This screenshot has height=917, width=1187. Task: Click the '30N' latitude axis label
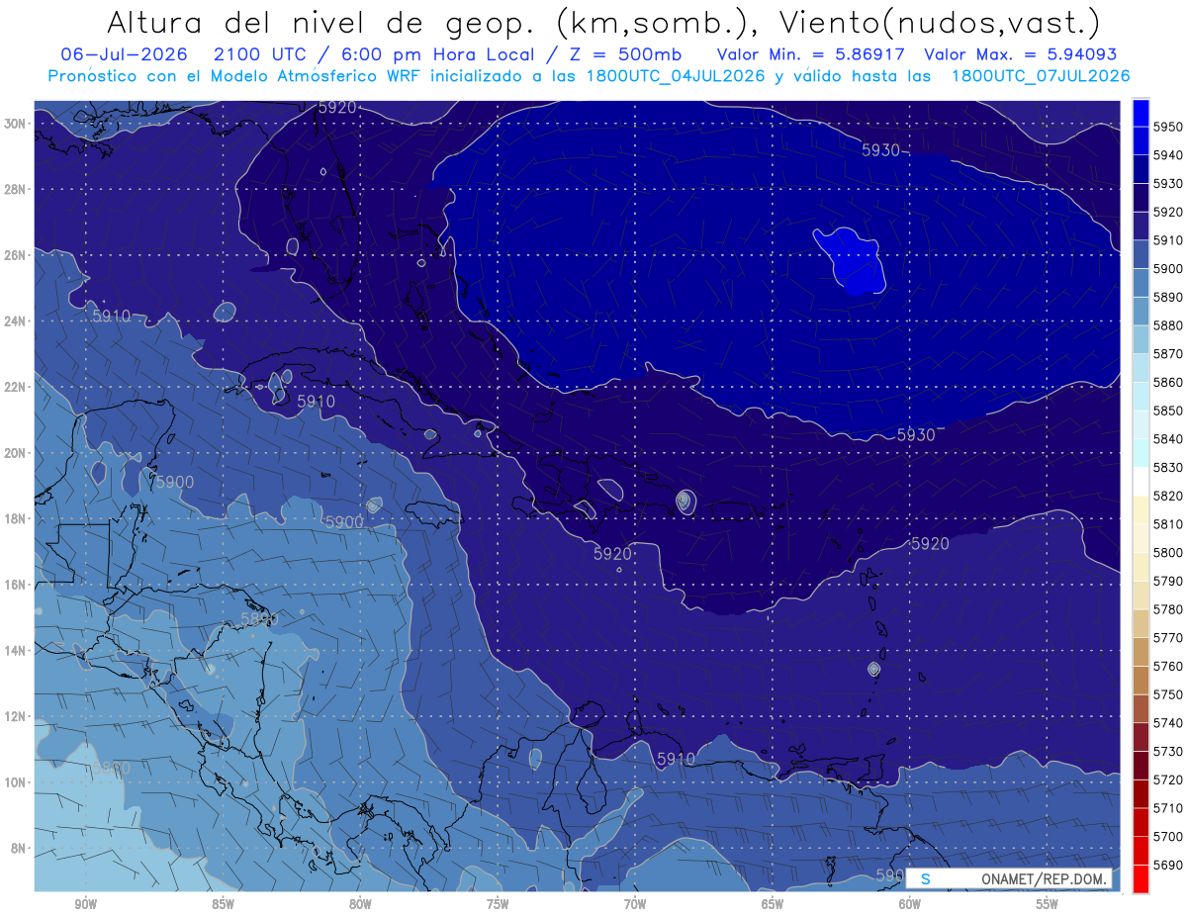click(15, 124)
